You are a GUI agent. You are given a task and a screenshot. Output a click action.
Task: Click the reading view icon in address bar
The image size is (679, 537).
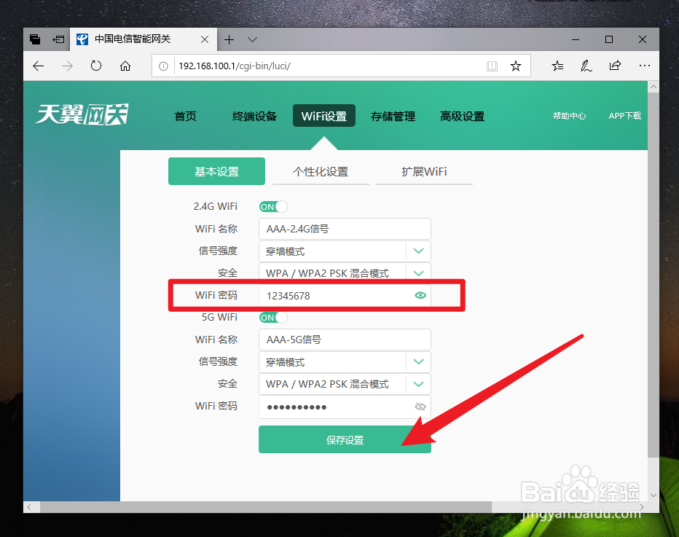(492, 66)
